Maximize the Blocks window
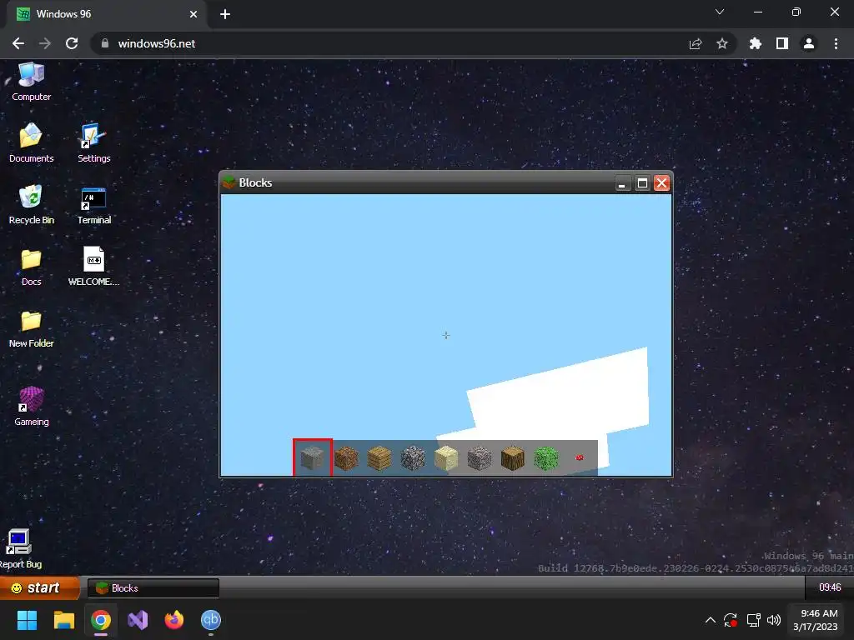Screen dimensions: 854x640 click(x=642, y=183)
